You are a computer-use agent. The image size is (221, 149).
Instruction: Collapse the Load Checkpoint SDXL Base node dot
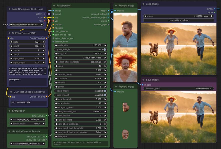(x=9, y=9)
